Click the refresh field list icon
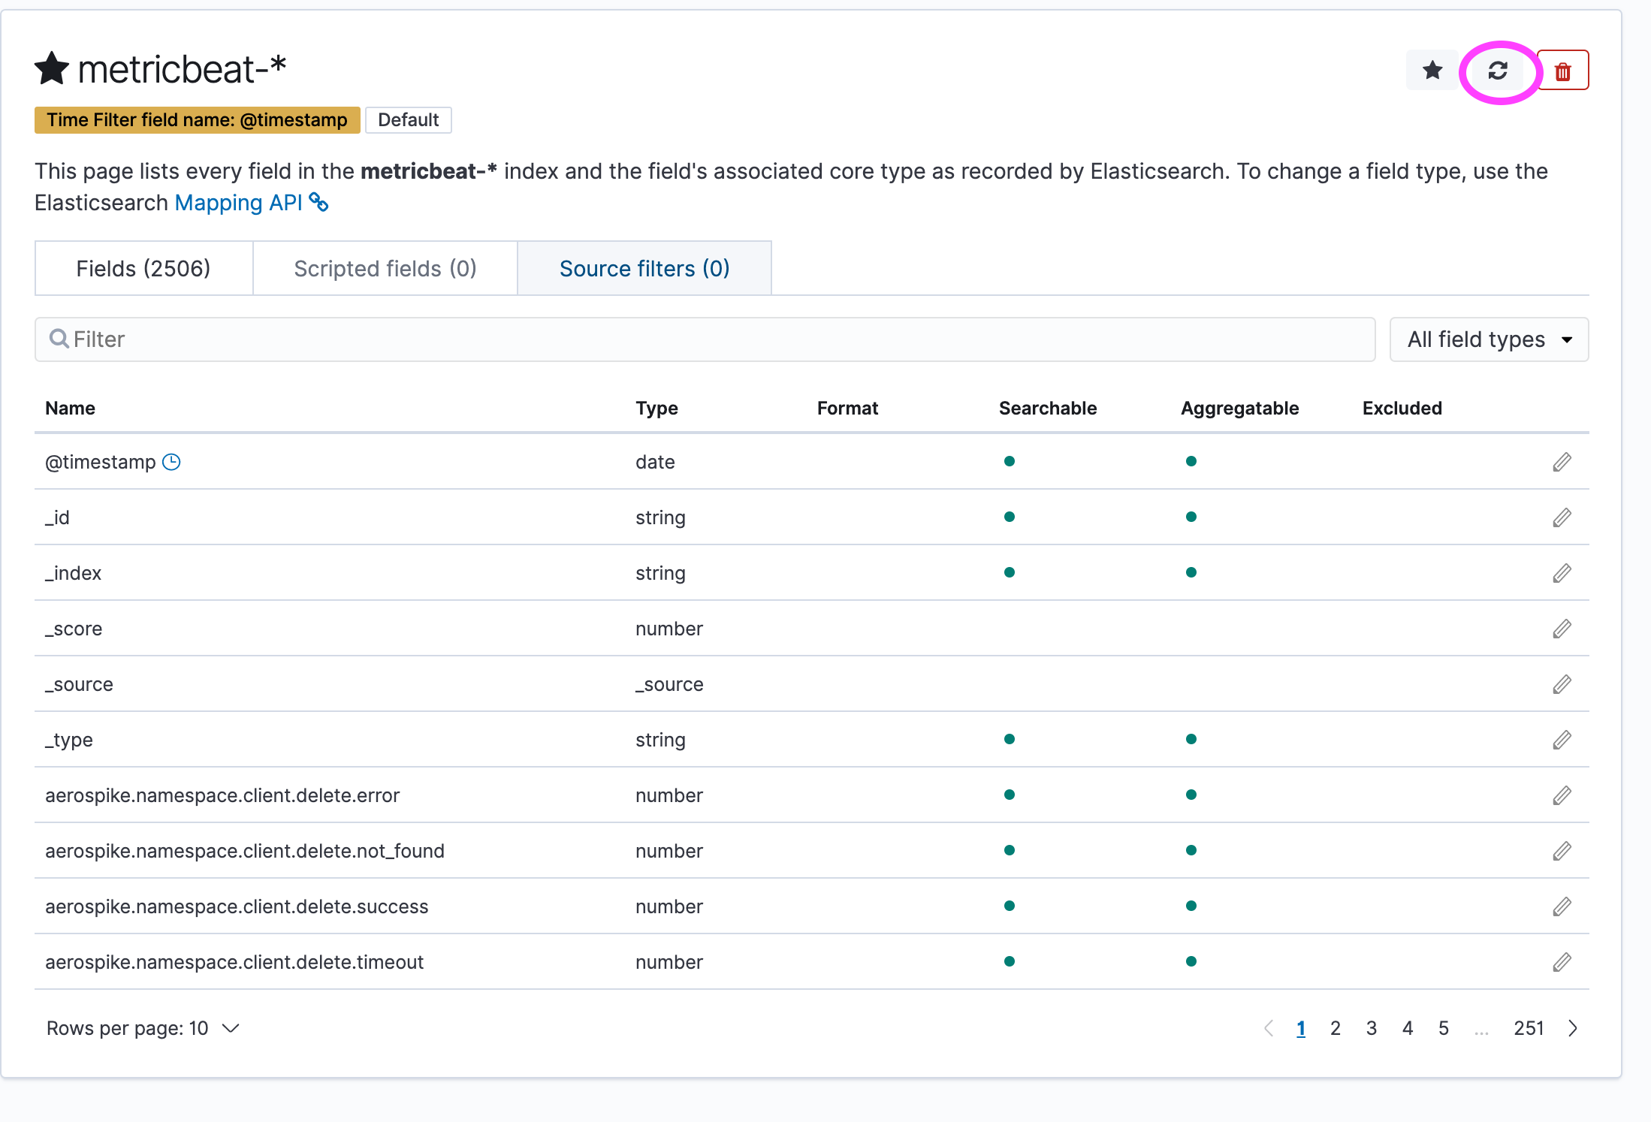This screenshot has height=1122, width=1651. pos(1498,71)
